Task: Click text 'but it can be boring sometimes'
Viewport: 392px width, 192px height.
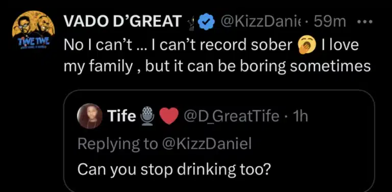Action: click(258, 67)
